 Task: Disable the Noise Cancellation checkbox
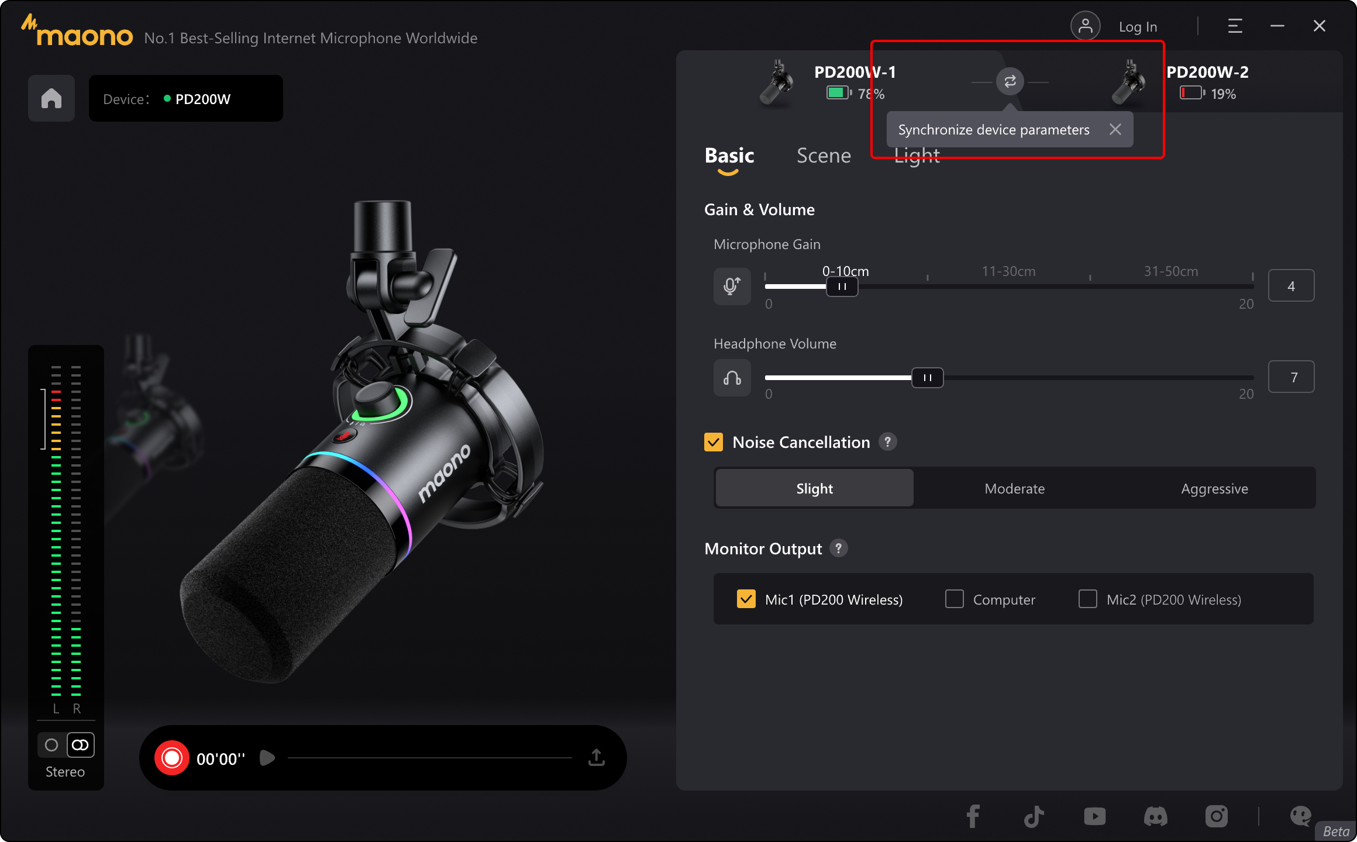[x=714, y=442]
